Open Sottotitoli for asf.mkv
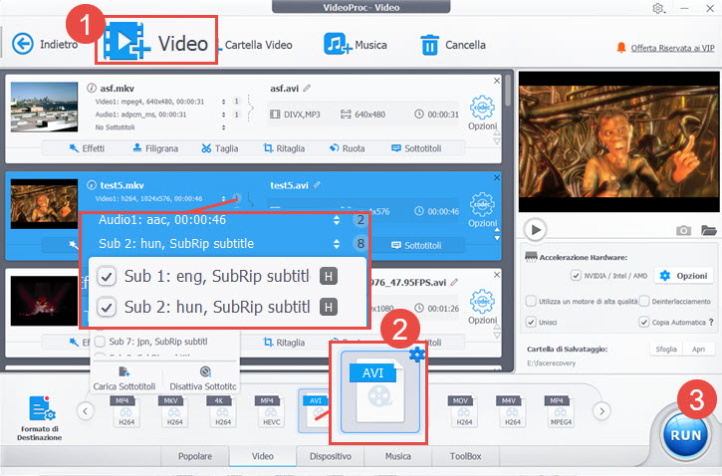This screenshot has width=722, height=476. [416, 148]
